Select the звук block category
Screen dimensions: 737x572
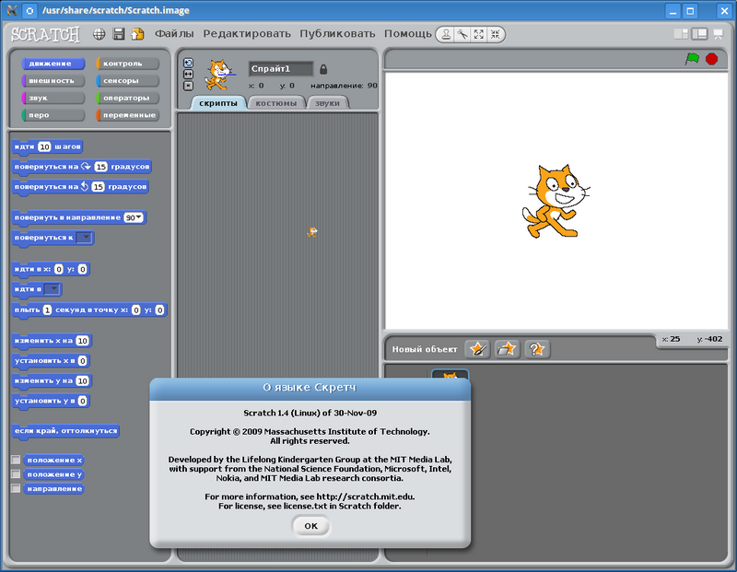[x=53, y=98]
